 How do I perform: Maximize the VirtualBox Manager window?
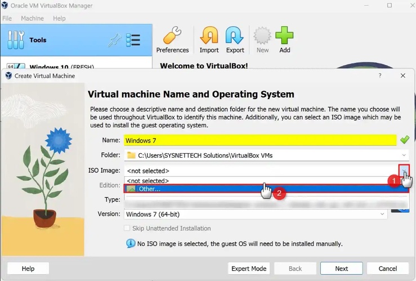click(x=389, y=5)
